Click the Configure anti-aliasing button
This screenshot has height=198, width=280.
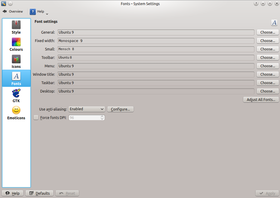point(120,109)
